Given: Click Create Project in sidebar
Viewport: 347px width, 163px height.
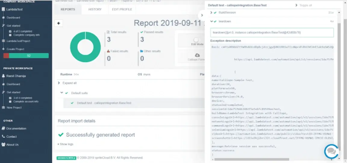Looking at the screenshot, I should pyautogui.click(x=13, y=49).
